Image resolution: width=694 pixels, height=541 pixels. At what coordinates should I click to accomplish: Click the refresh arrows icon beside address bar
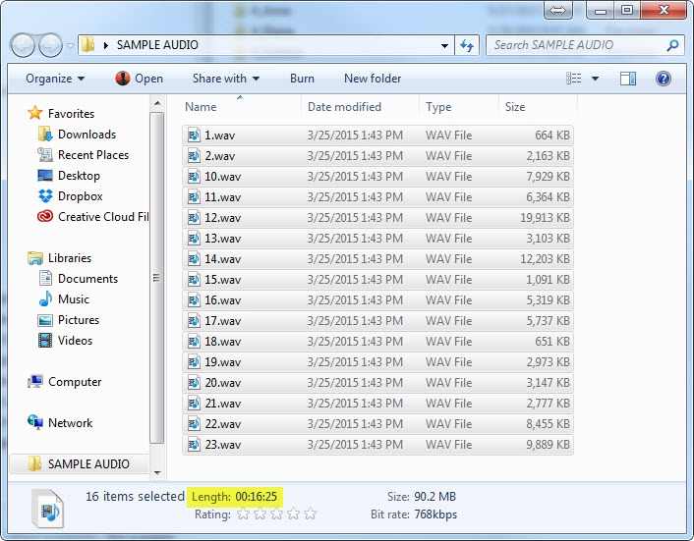click(467, 45)
